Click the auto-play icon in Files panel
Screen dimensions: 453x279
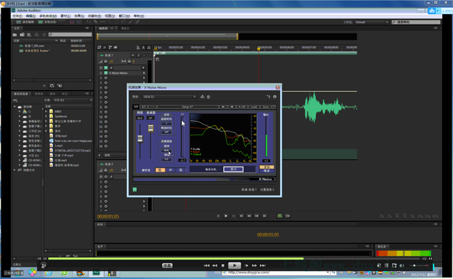click(x=60, y=85)
